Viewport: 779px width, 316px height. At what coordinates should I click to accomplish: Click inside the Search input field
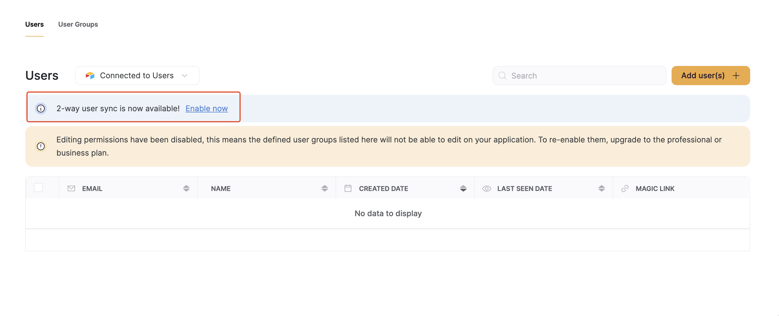tap(575, 76)
